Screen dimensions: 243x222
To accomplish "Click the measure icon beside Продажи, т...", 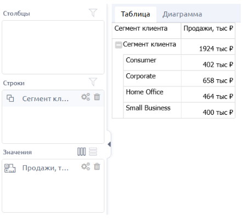I will (x=10, y=168).
